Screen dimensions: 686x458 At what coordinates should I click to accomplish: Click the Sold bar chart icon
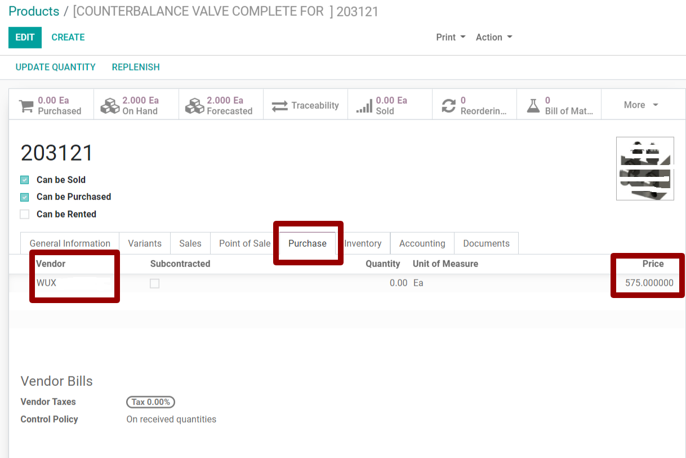click(x=364, y=106)
